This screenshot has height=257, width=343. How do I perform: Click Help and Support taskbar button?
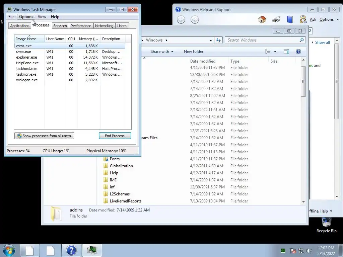[x=71, y=250]
